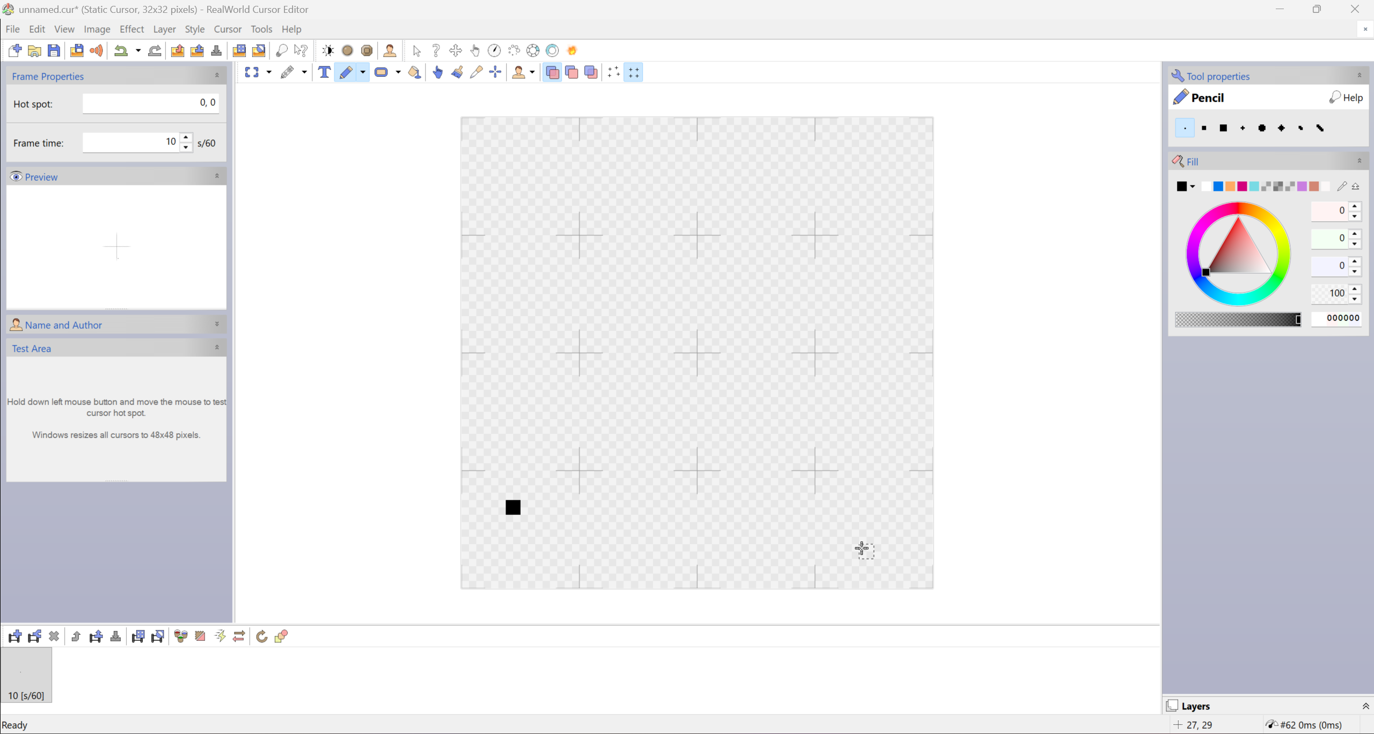Viewport: 1374px width, 734px height.
Task: Open the Cursor menu
Action: point(228,29)
